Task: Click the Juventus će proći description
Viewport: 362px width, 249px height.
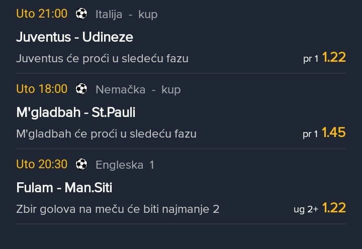Action: click(x=102, y=58)
